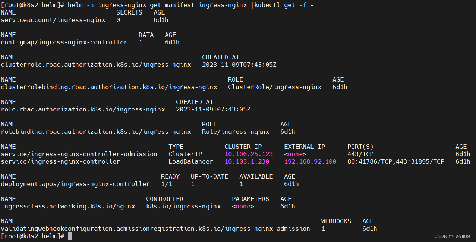476x242 pixels.
Task: Click the CONTROLLER column header
Action: 165,199
